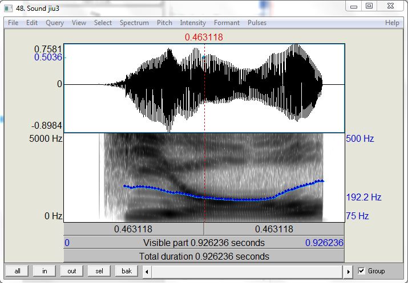Click the 192.2 Hz pitch value
Image resolution: width=408 pixels, height=283 pixels.
pyautogui.click(x=363, y=198)
